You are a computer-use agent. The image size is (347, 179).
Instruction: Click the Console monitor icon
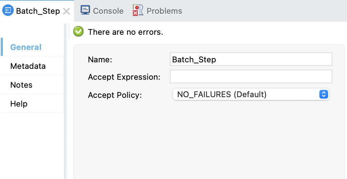click(85, 11)
